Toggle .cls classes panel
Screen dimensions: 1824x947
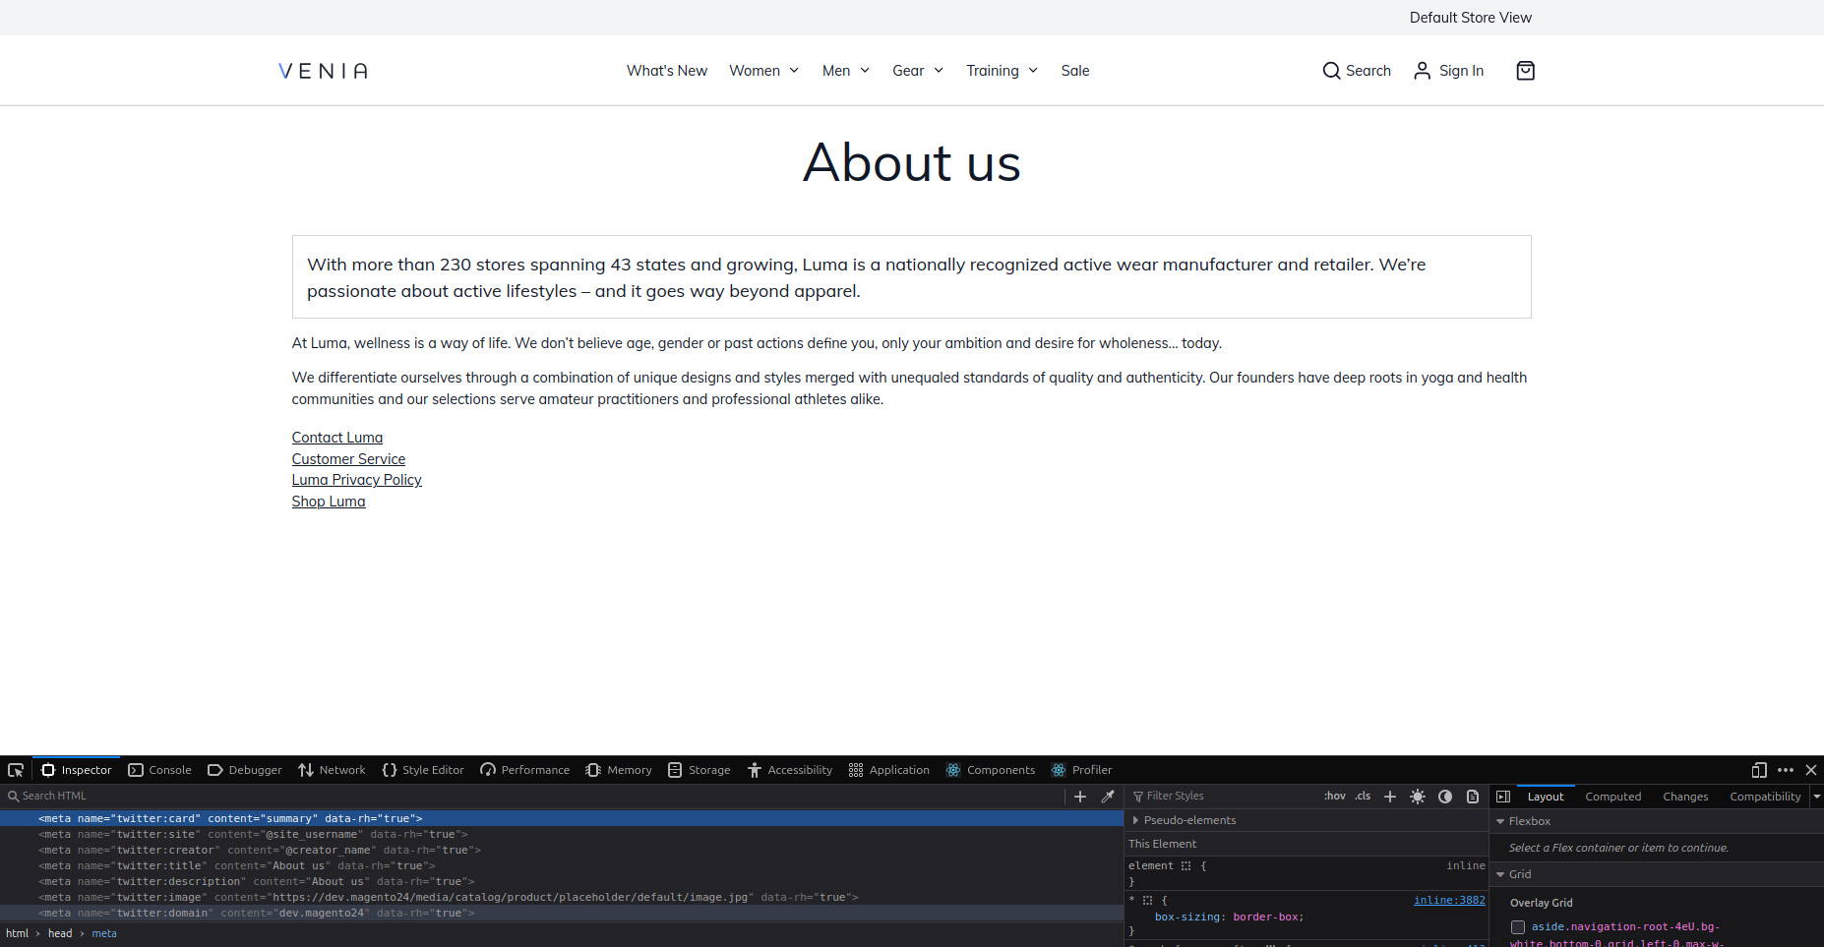click(1363, 797)
